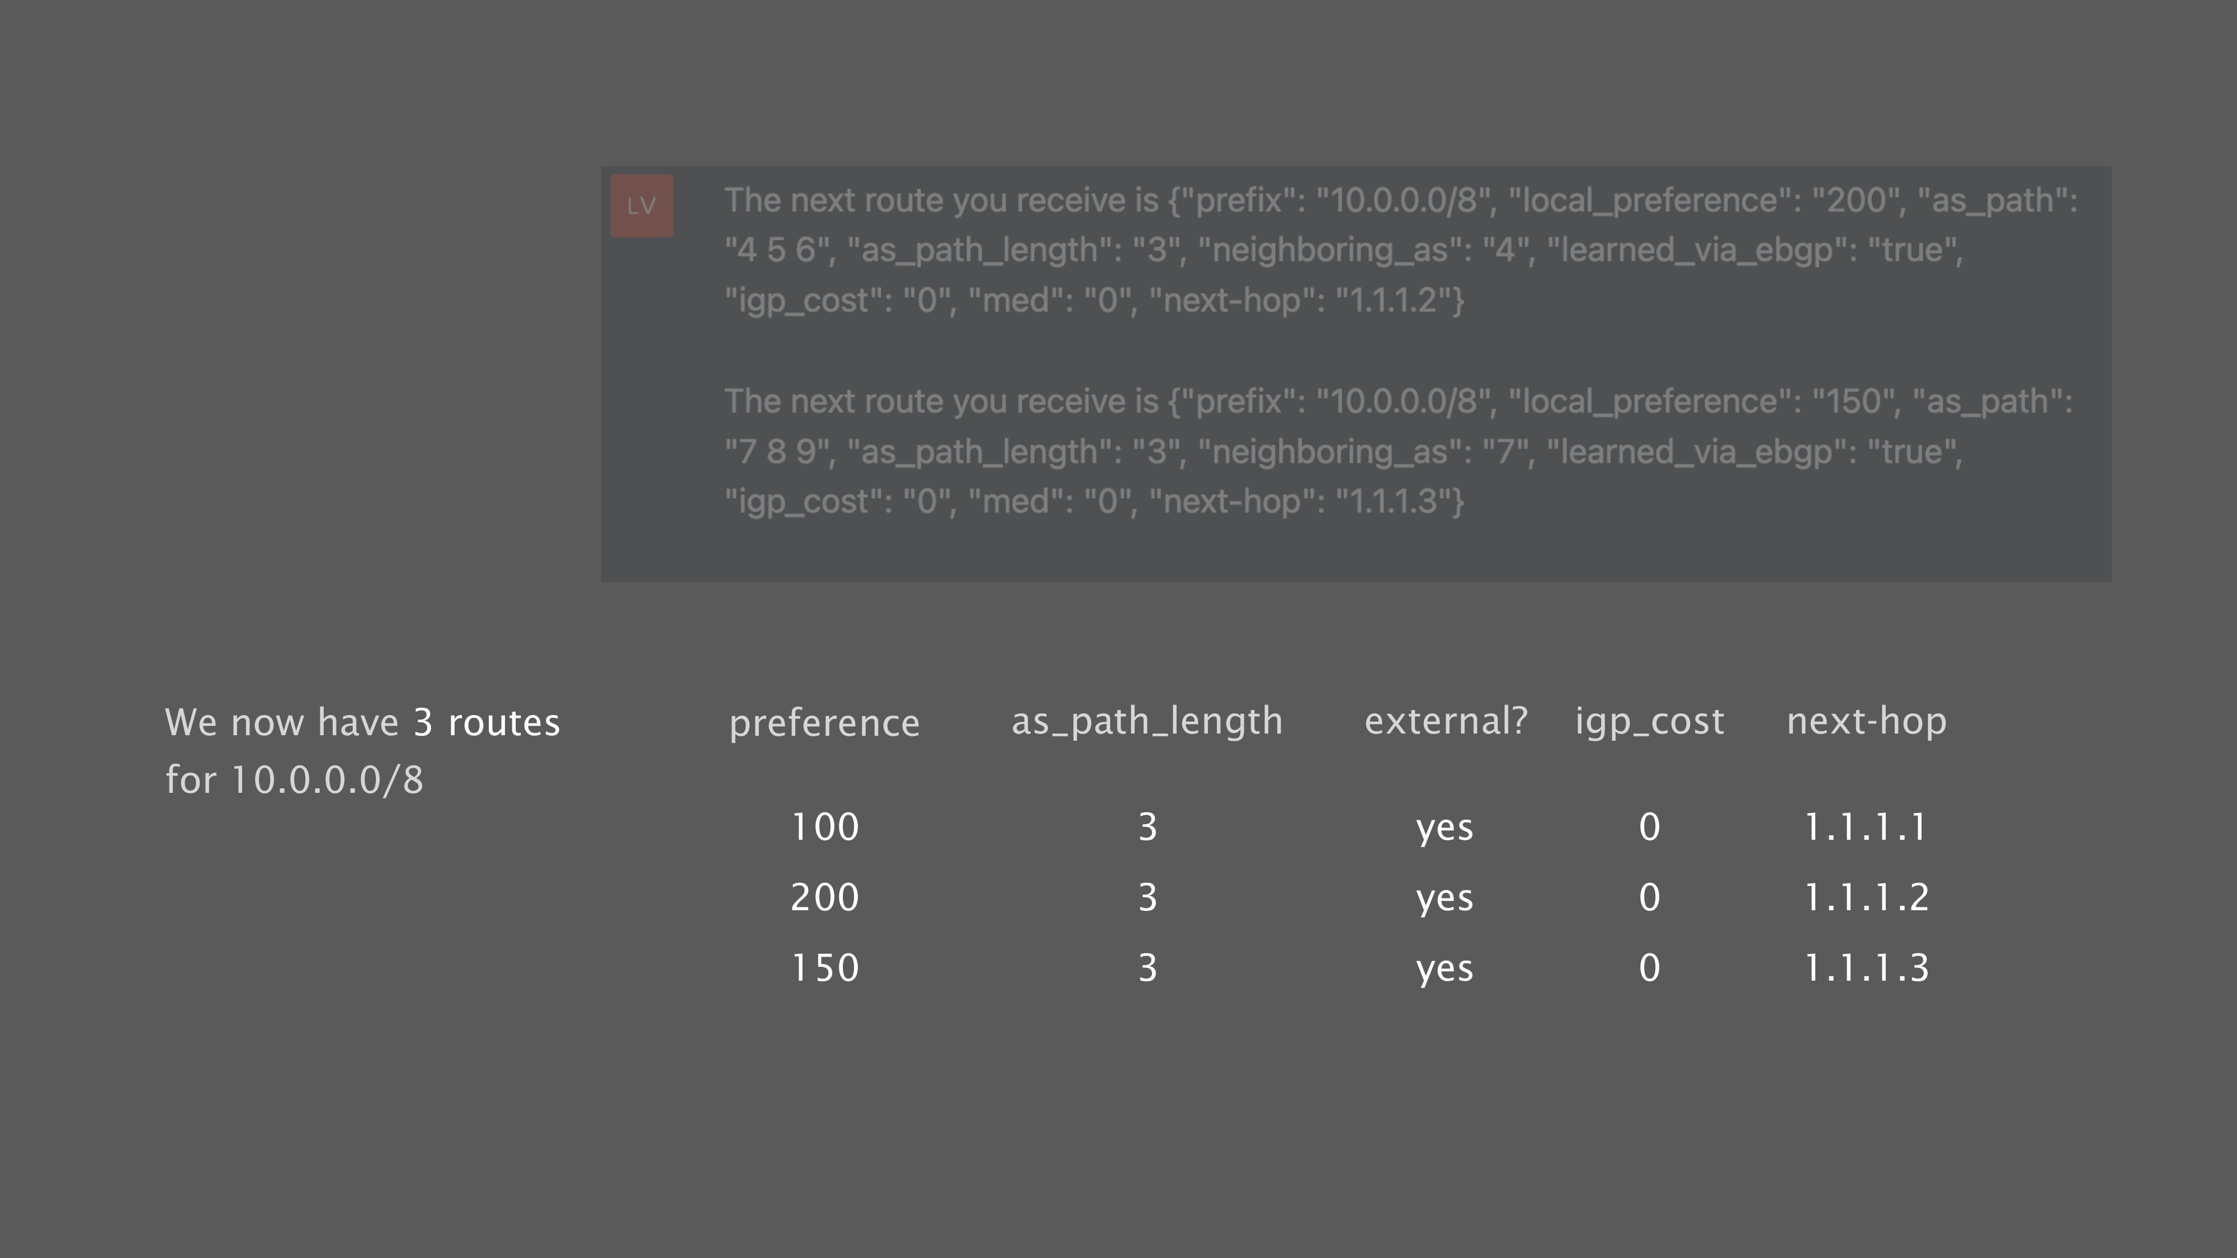Click the "for 10.0.0.0/8" prefix text
Screen dimensions: 2237x1258
coord(294,779)
